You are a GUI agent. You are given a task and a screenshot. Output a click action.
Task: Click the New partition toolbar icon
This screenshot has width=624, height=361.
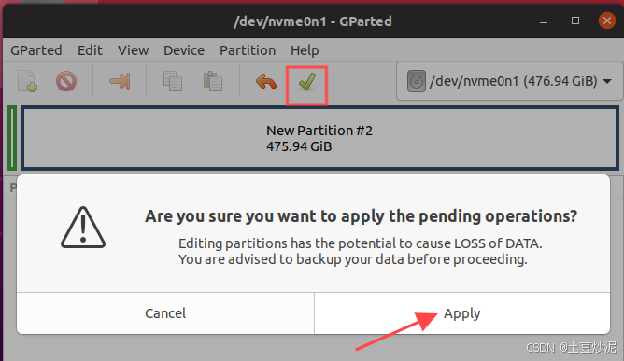coord(27,81)
